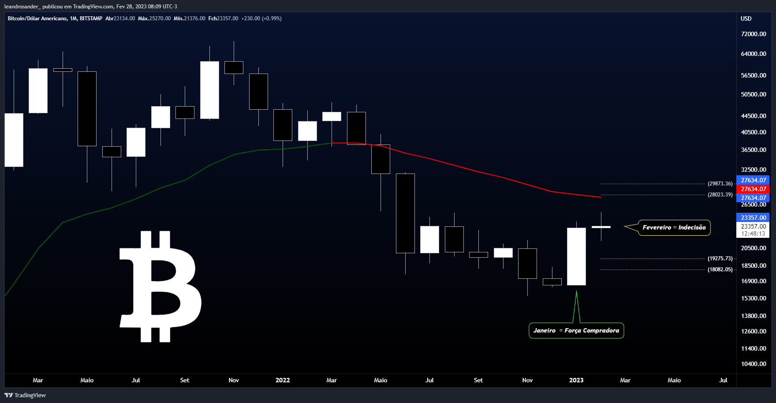This screenshot has width=776, height=403.
Task: Click the 'Máx.25270.00' high value in header
Action: (154, 18)
